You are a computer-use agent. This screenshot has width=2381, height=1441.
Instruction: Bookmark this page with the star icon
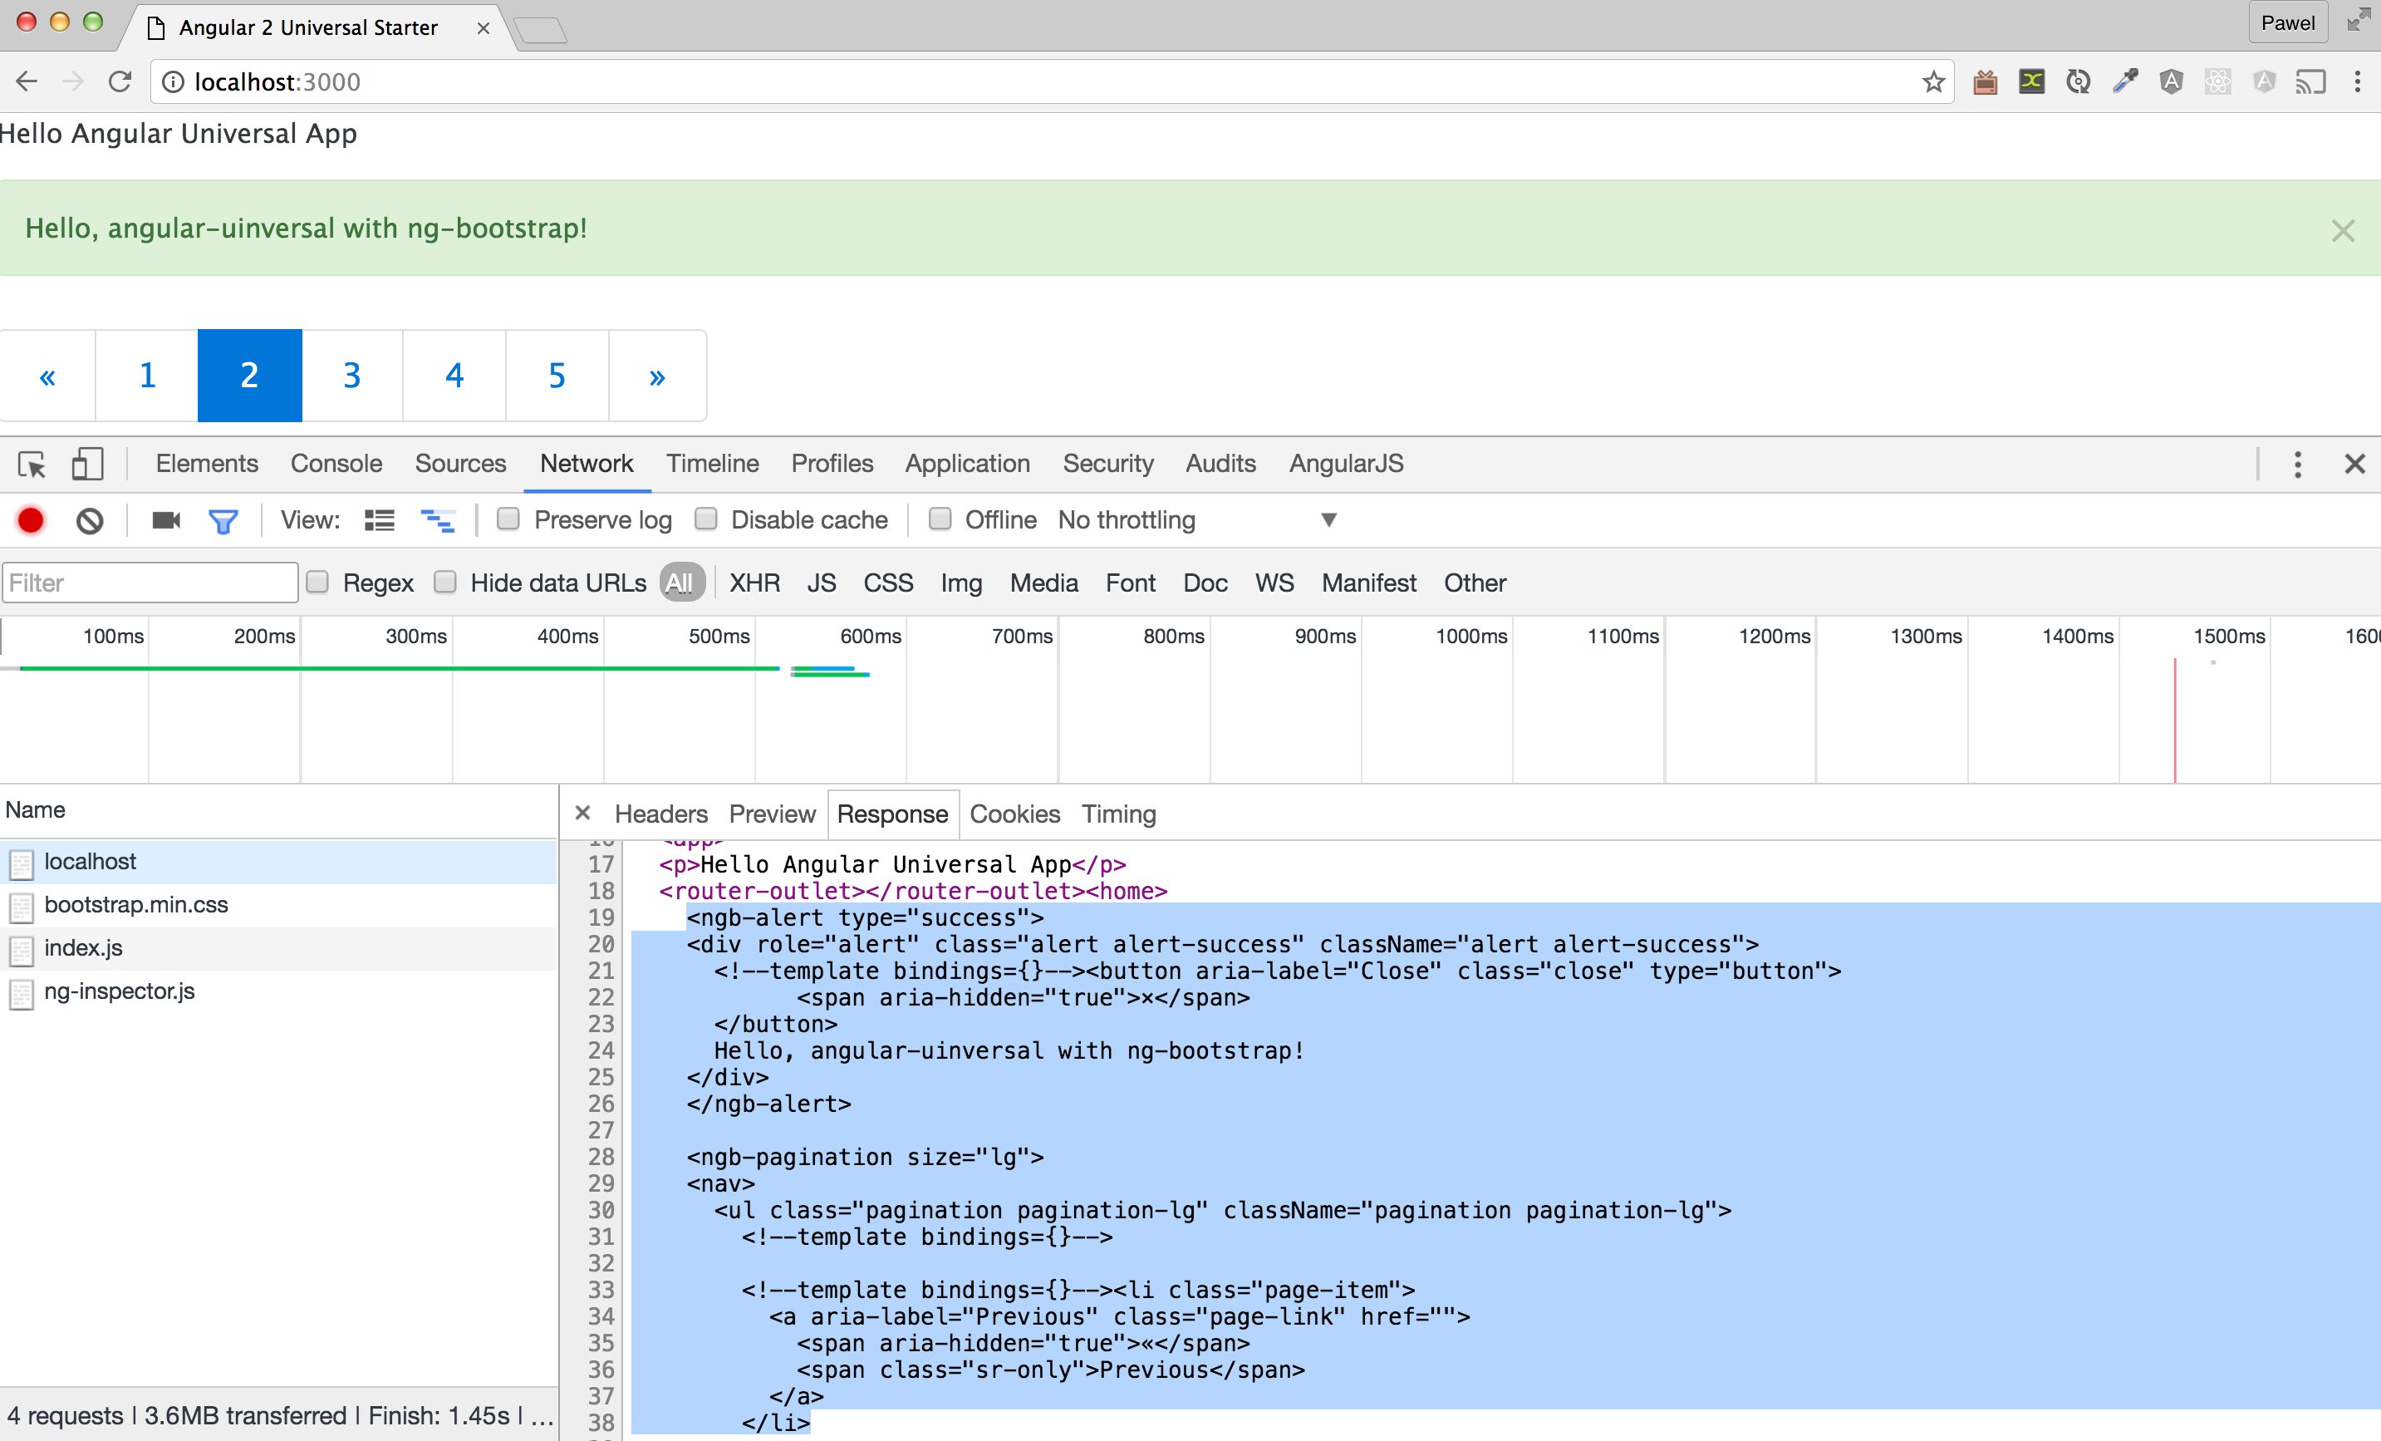click(1932, 82)
